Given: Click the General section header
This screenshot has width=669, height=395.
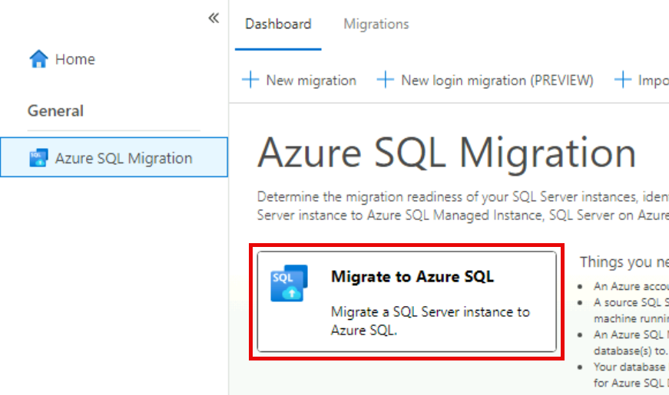Looking at the screenshot, I should [56, 111].
